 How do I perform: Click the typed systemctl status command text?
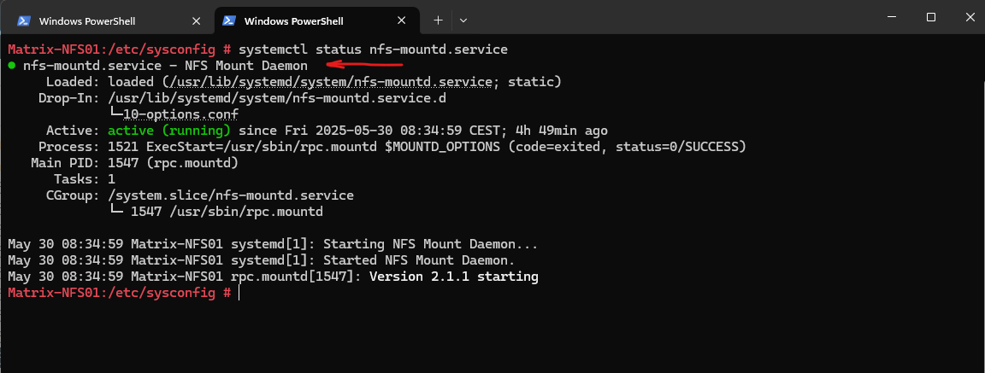(373, 49)
